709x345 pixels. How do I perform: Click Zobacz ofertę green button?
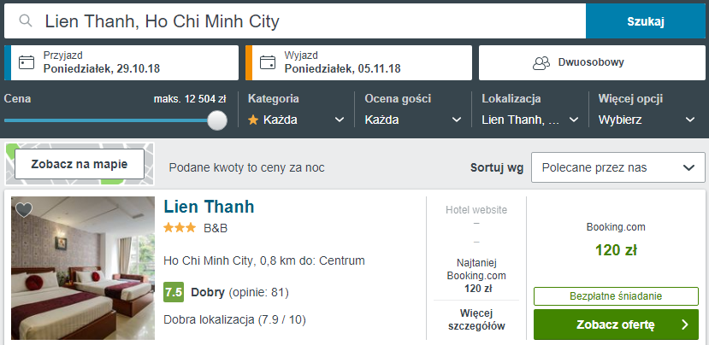tap(616, 325)
